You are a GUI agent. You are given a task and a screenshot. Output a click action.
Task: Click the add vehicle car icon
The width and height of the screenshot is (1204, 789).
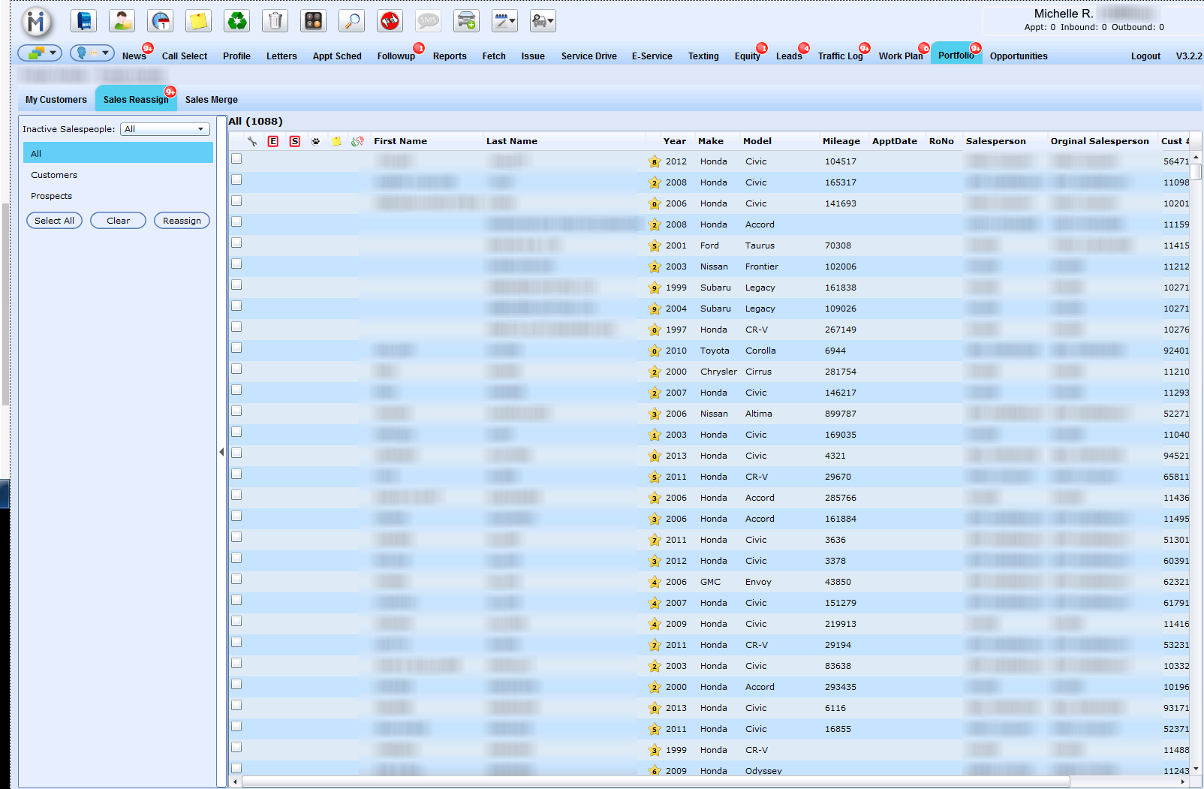(x=466, y=21)
